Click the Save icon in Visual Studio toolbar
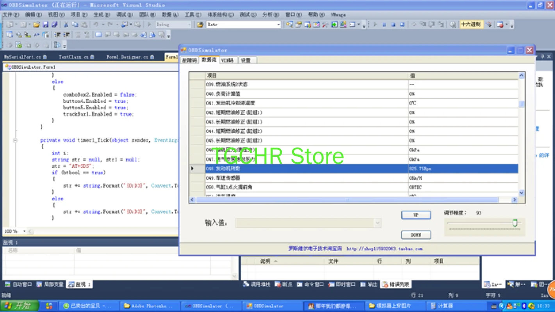 click(x=45, y=25)
